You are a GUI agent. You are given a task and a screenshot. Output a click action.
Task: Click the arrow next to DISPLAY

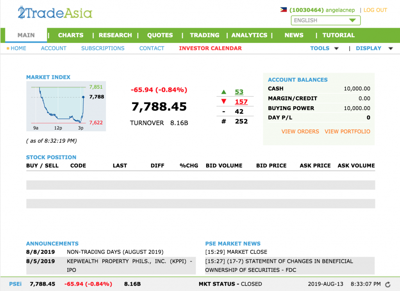391,48
